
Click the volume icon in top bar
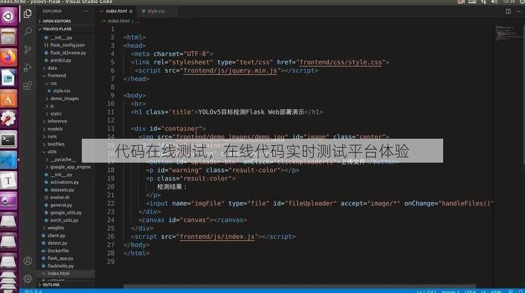(494, 2)
